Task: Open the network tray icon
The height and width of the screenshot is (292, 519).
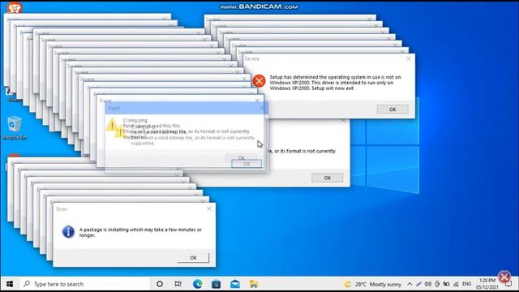Action: [456, 284]
